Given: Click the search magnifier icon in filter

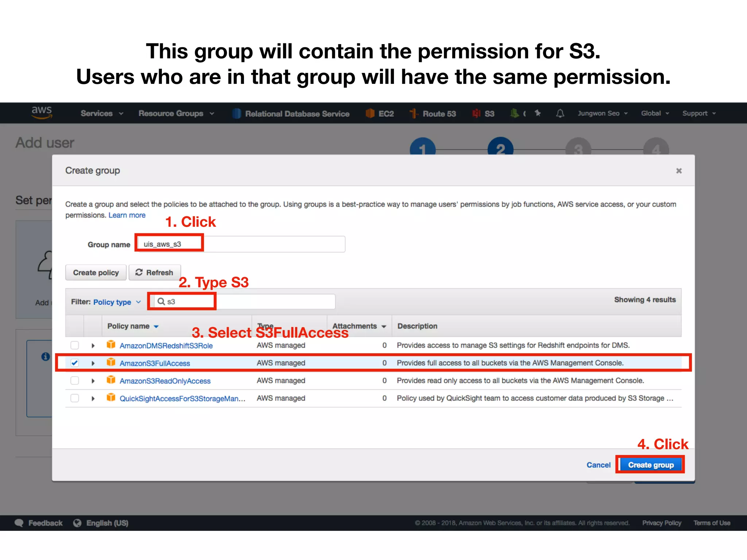Looking at the screenshot, I should (x=161, y=302).
